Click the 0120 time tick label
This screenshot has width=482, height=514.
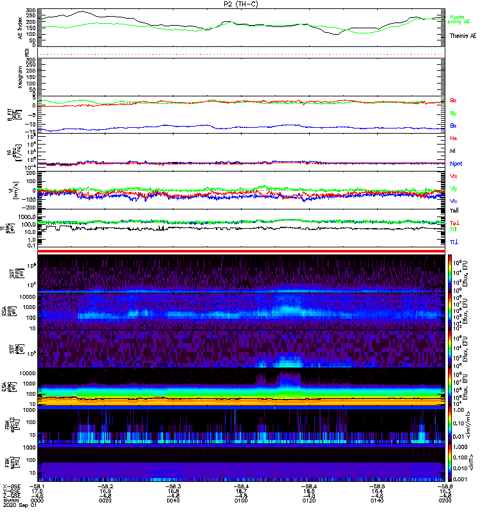(x=309, y=501)
